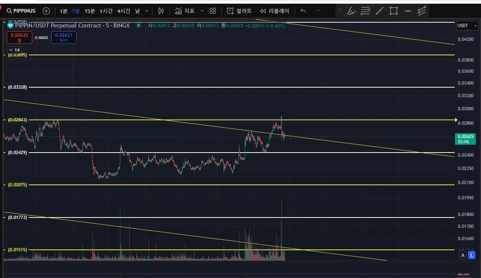The image size is (481, 278).
Task: Create an alert with 얼러트 button
Action: coord(239,11)
